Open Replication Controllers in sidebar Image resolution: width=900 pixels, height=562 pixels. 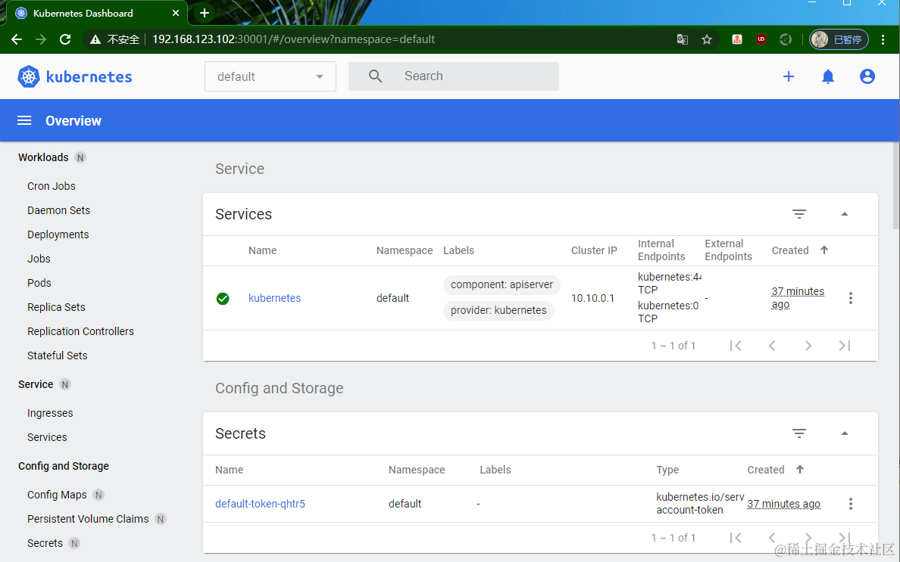pos(80,331)
